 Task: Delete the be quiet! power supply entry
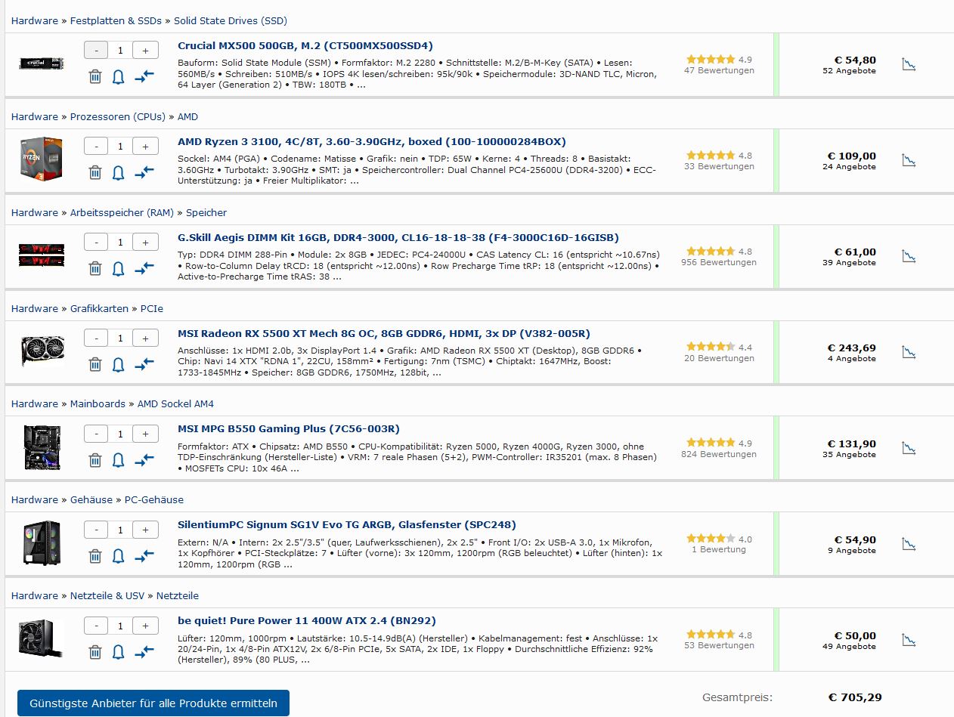95,652
